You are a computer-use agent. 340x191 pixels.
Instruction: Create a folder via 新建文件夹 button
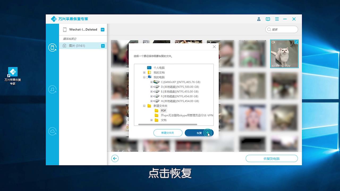[x=168, y=133]
